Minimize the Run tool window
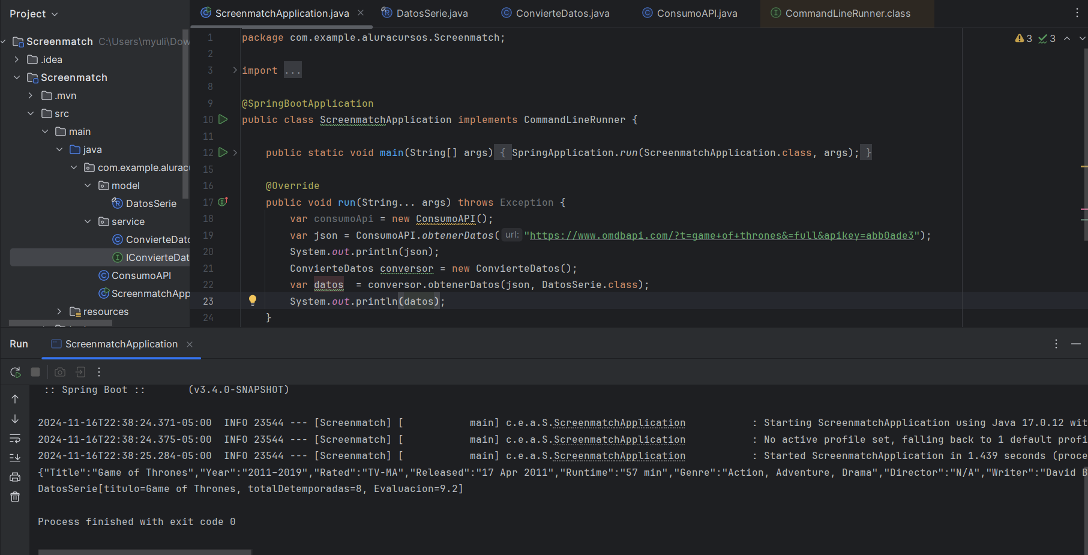 click(x=1076, y=344)
